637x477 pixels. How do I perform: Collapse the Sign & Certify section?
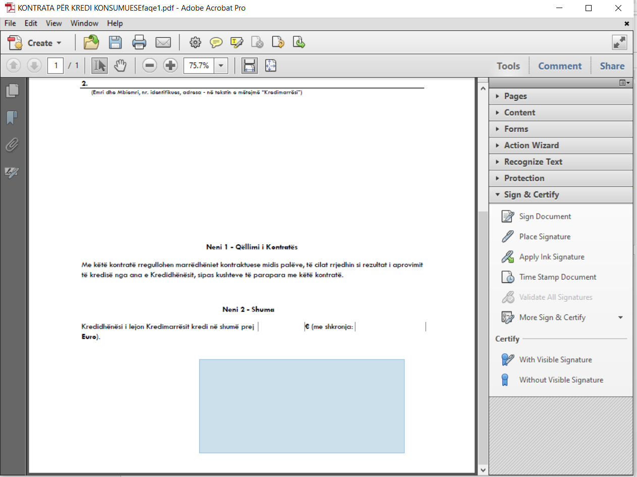[x=561, y=195]
